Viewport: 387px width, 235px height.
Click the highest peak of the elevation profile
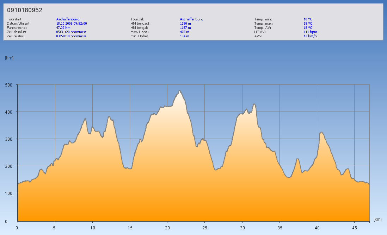pyautogui.click(x=180, y=91)
